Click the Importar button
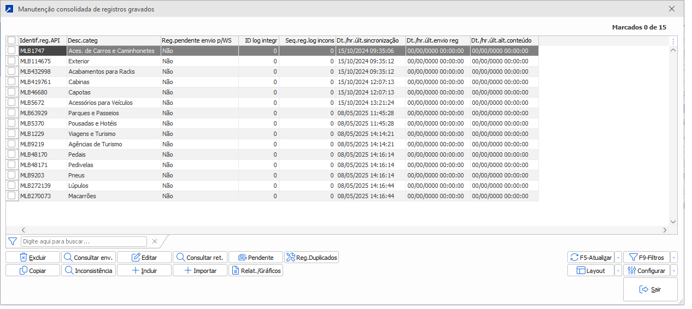692x309 pixels. click(200, 270)
